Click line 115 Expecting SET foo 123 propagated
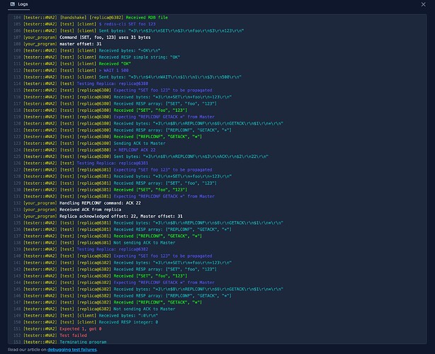The width and height of the screenshot is (435, 354). (118, 91)
